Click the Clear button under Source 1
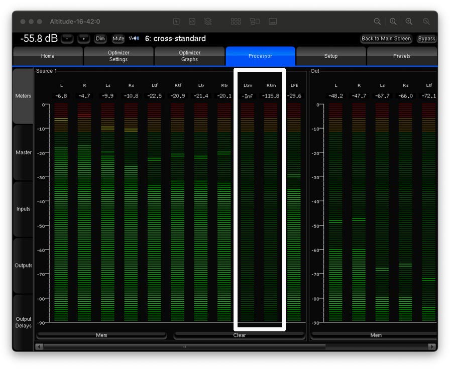452x369 pixels. 239,335
